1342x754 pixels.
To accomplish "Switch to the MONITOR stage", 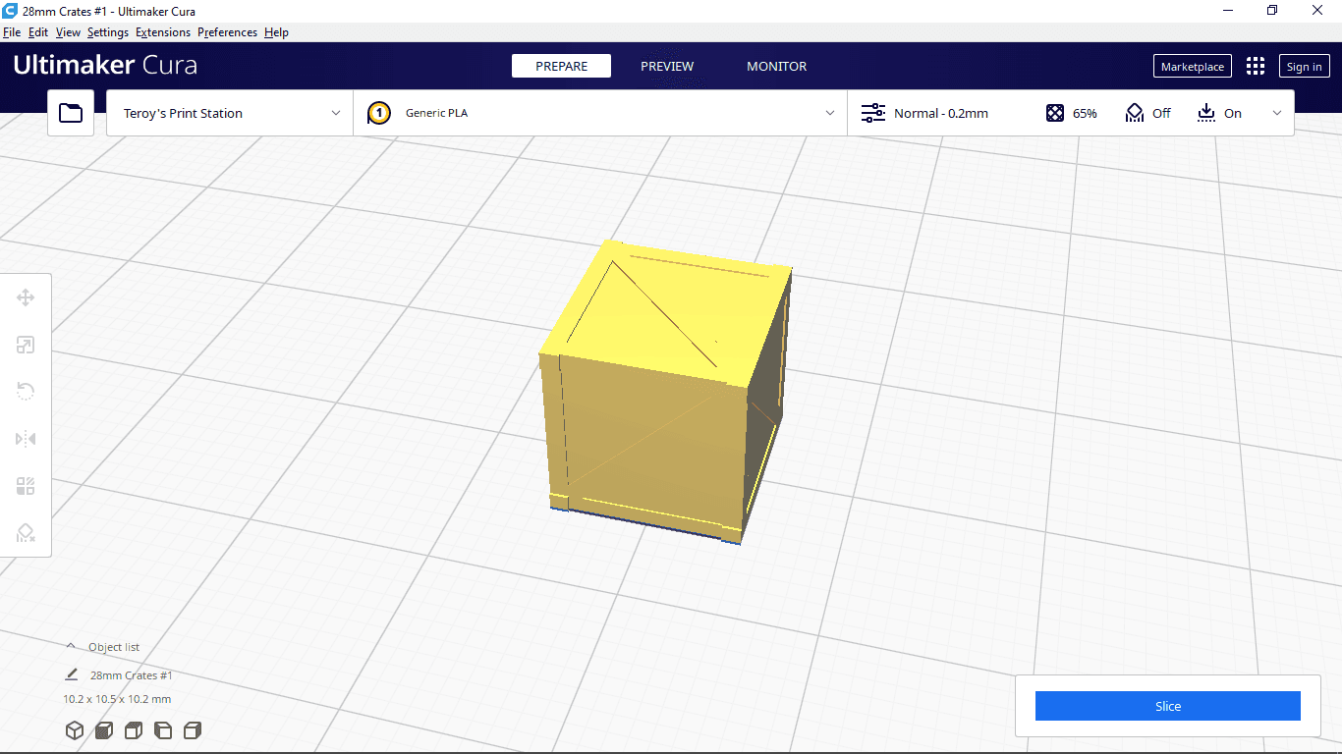I will click(776, 66).
